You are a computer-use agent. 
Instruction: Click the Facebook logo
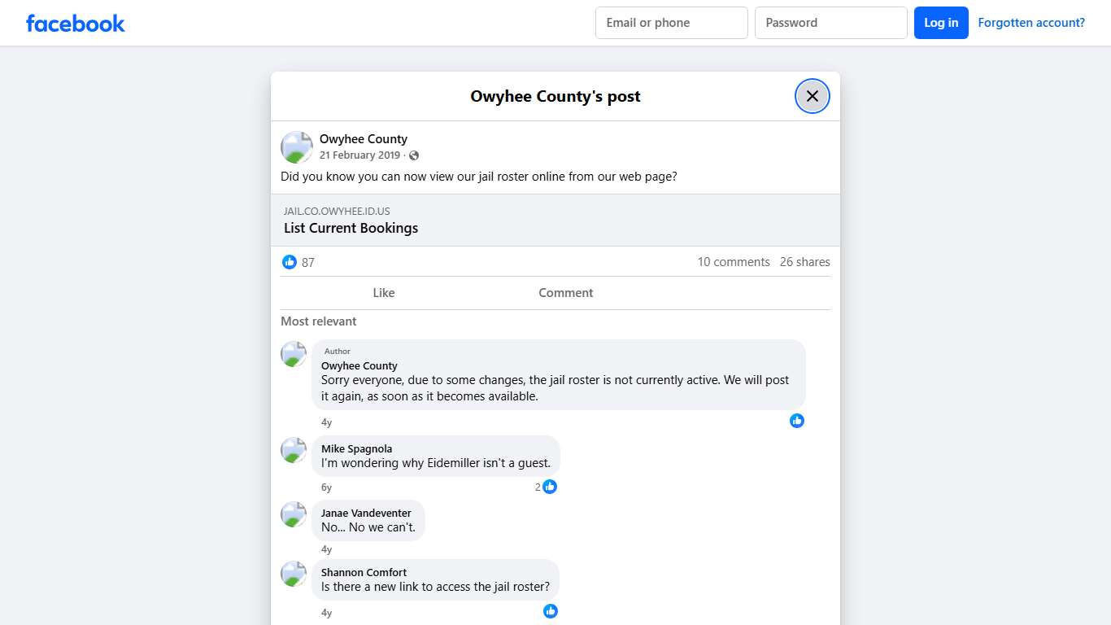pyautogui.click(x=75, y=23)
